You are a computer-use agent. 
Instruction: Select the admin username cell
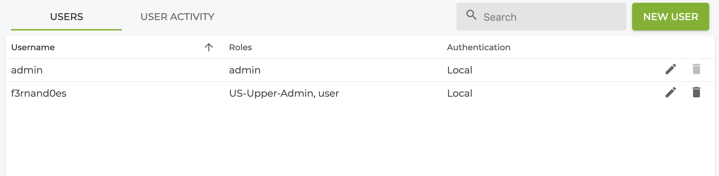click(x=27, y=70)
